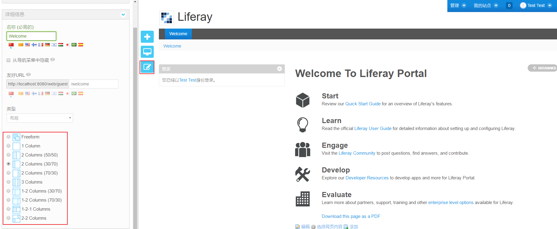The height and width of the screenshot is (229, 557).
Task: Select the Freeform layout radio button
Action: coord(8,137)
